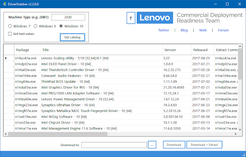This screenshot has height=157, width=246.
Task: Click the Download button
Action: pos(174,145)
